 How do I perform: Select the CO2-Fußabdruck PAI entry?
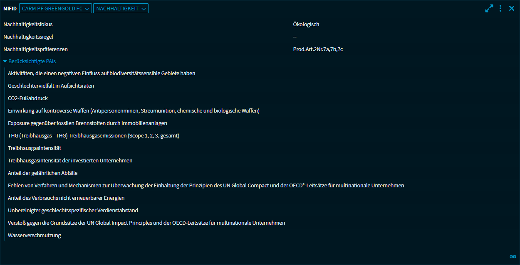click(x=28, y=98)
